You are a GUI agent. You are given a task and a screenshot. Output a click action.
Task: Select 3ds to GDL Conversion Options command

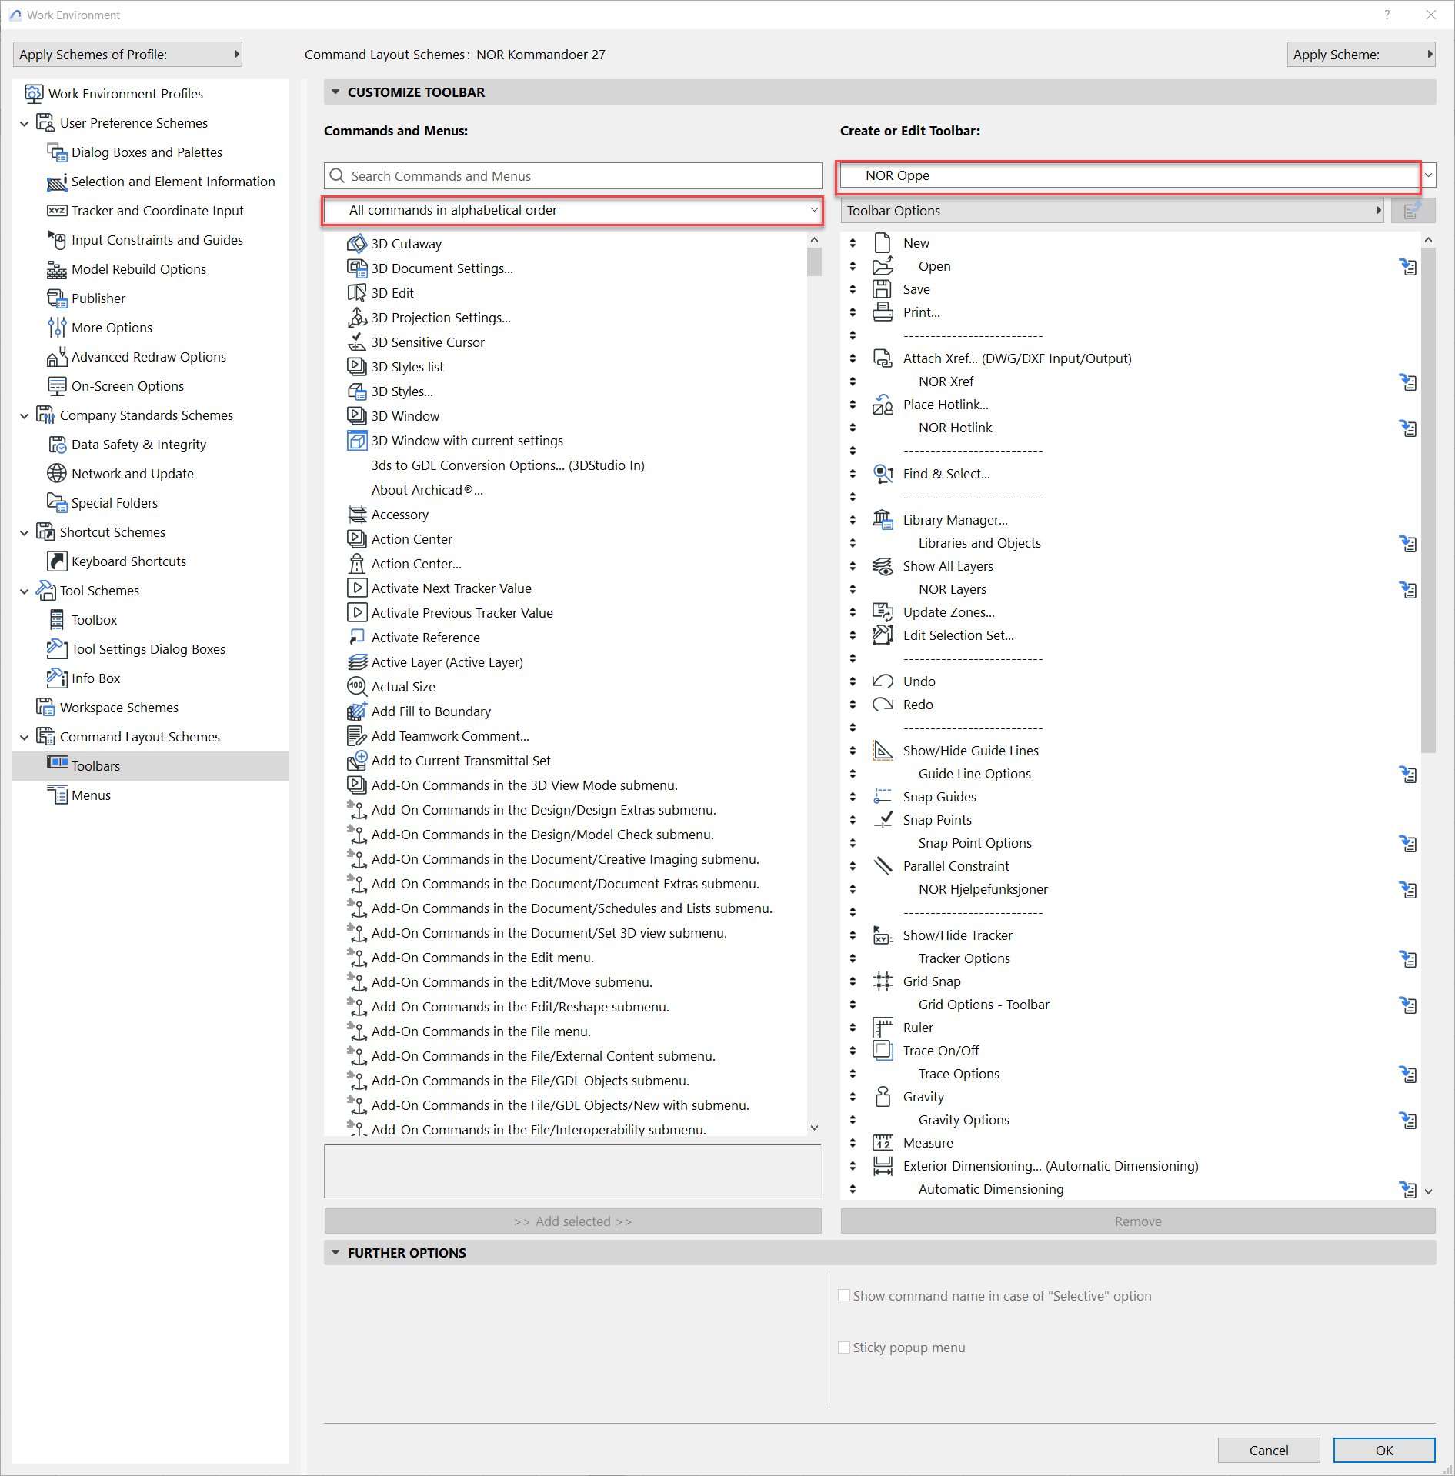click(508, 465)
